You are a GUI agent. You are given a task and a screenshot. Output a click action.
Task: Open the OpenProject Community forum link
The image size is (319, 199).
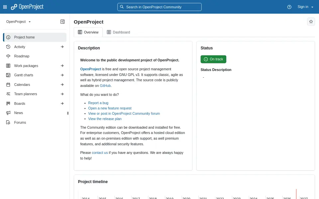click(124, 113)
